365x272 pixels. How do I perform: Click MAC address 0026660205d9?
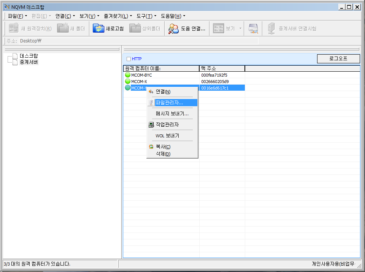tap(215, 82)
